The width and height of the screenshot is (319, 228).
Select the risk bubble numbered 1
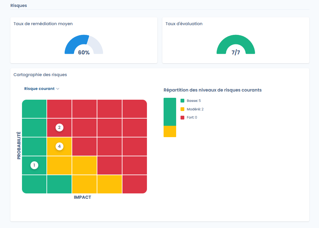click(34, 165)
